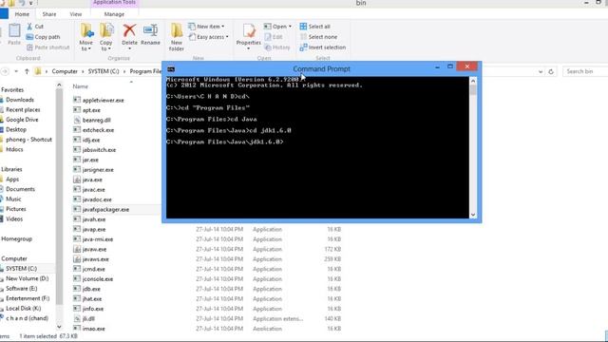The height and width of the screenshot is (342, 608).
Task: Open Music library
Action: (13, 199)
